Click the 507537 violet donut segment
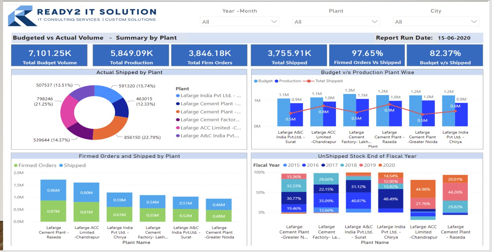The height and width of the screenshot is (252, 492). click(82, 93)
